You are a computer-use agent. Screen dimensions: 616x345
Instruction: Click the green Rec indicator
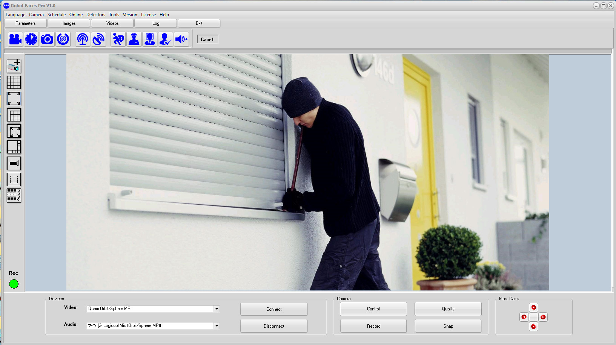pyautogui.click(x=14, y=284)
